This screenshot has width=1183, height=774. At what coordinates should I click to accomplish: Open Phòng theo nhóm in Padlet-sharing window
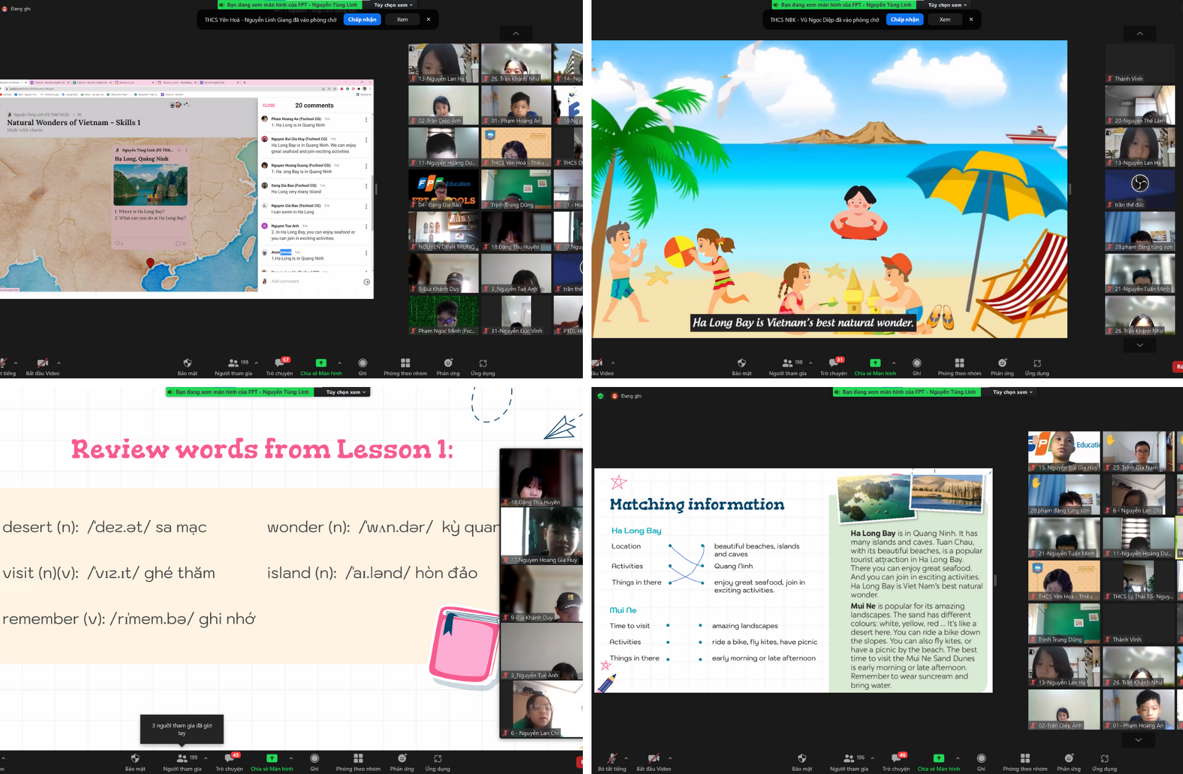tap(405, 367)
